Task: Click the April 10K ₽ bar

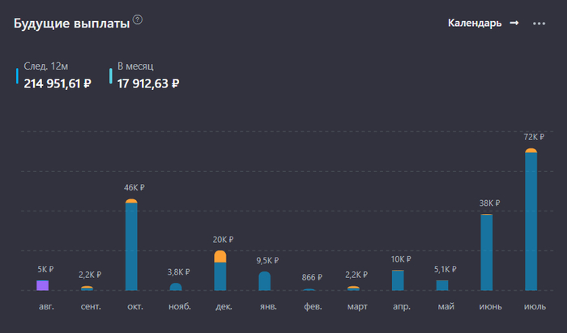Action: 398,280
